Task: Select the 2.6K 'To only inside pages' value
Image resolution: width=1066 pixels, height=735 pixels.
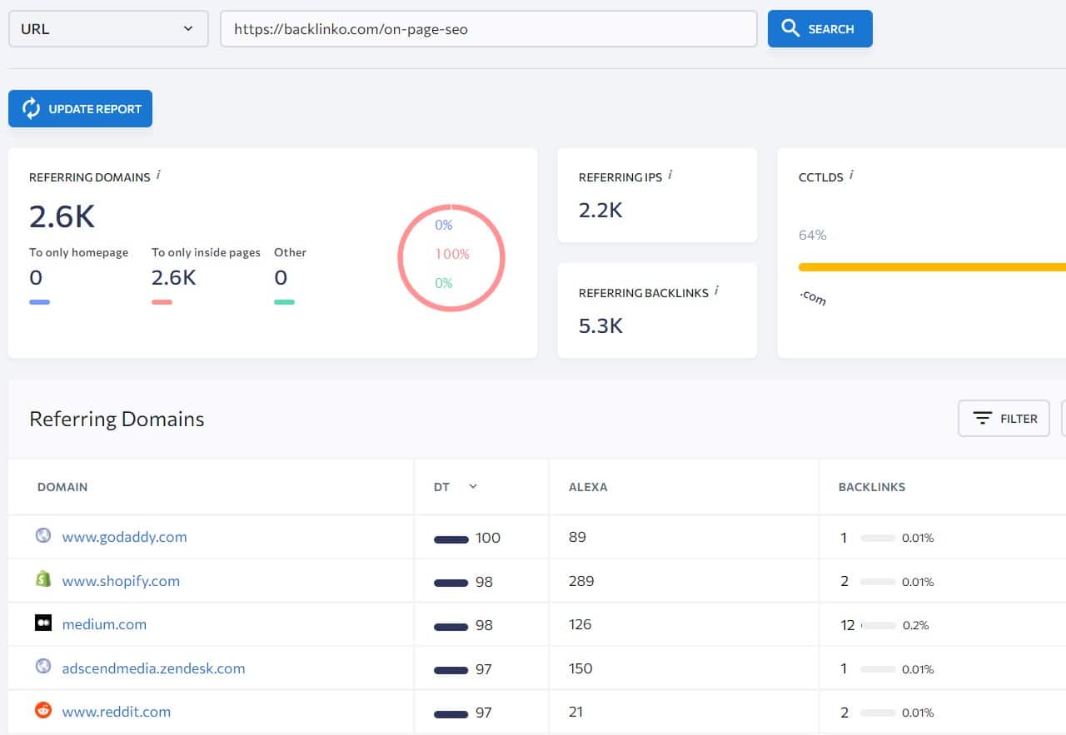Action: [x=173, y=277]
